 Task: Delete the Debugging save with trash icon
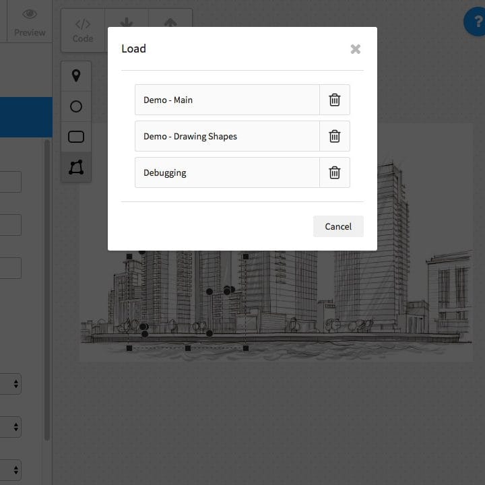334,172
